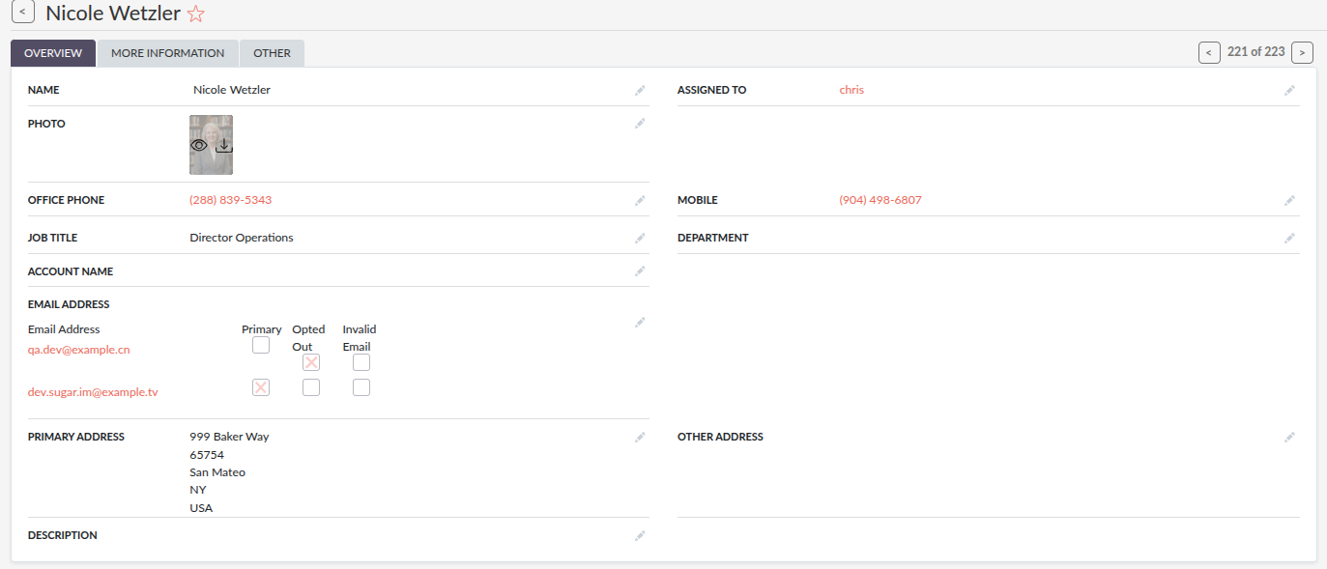This screenshot has width=1327, height=569.
Task: Email dev.sugar.im@example.tv address link
Action: point(93,392)
